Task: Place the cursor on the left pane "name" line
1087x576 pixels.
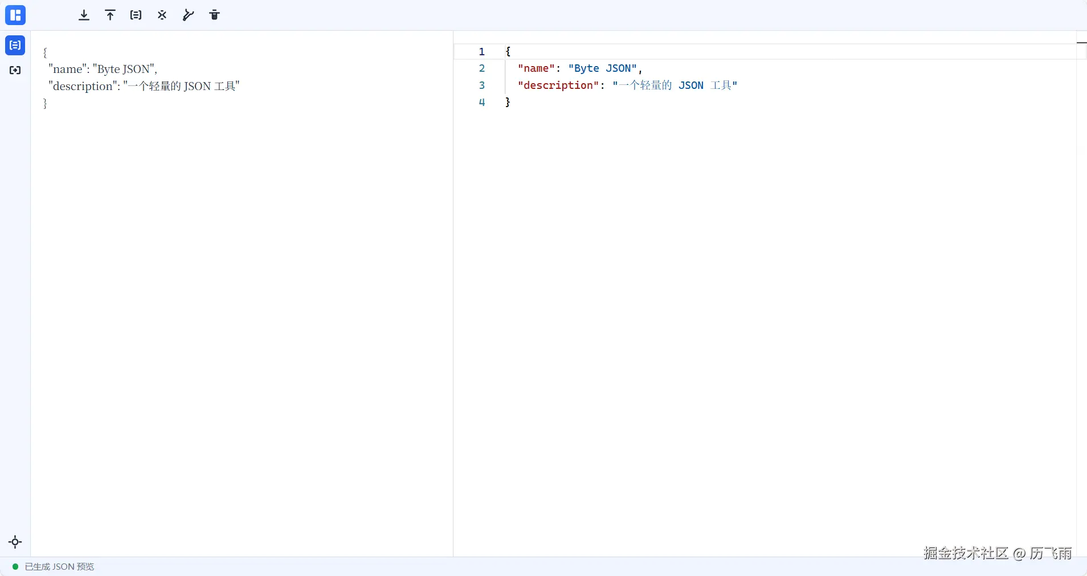Action: (x=103, y=70)
